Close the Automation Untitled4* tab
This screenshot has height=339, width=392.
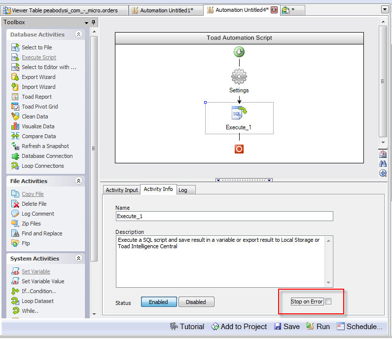tap(274, 10)
